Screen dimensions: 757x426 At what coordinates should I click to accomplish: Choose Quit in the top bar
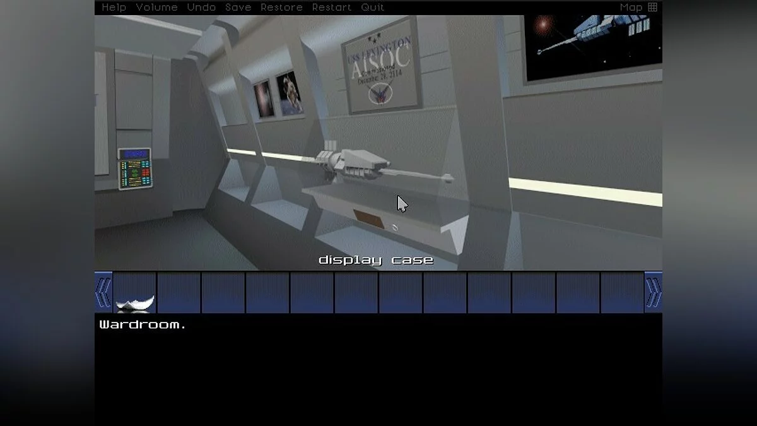pyautogui.click(x=373, y=8)
